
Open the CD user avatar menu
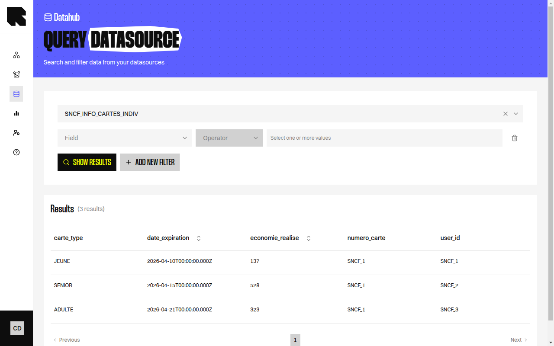(17, 328)
